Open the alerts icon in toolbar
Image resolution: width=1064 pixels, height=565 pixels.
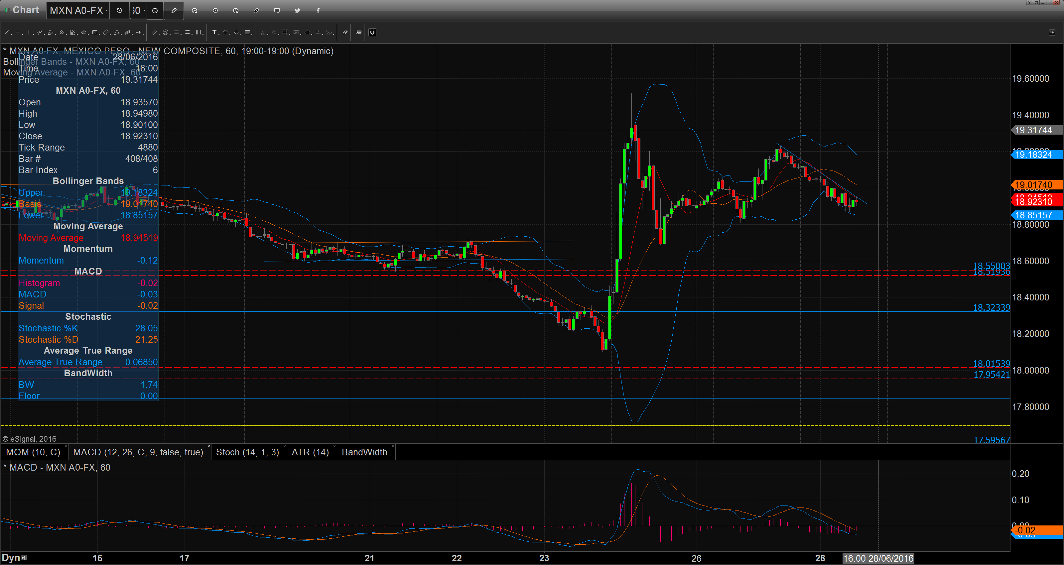tap(236, 11)
